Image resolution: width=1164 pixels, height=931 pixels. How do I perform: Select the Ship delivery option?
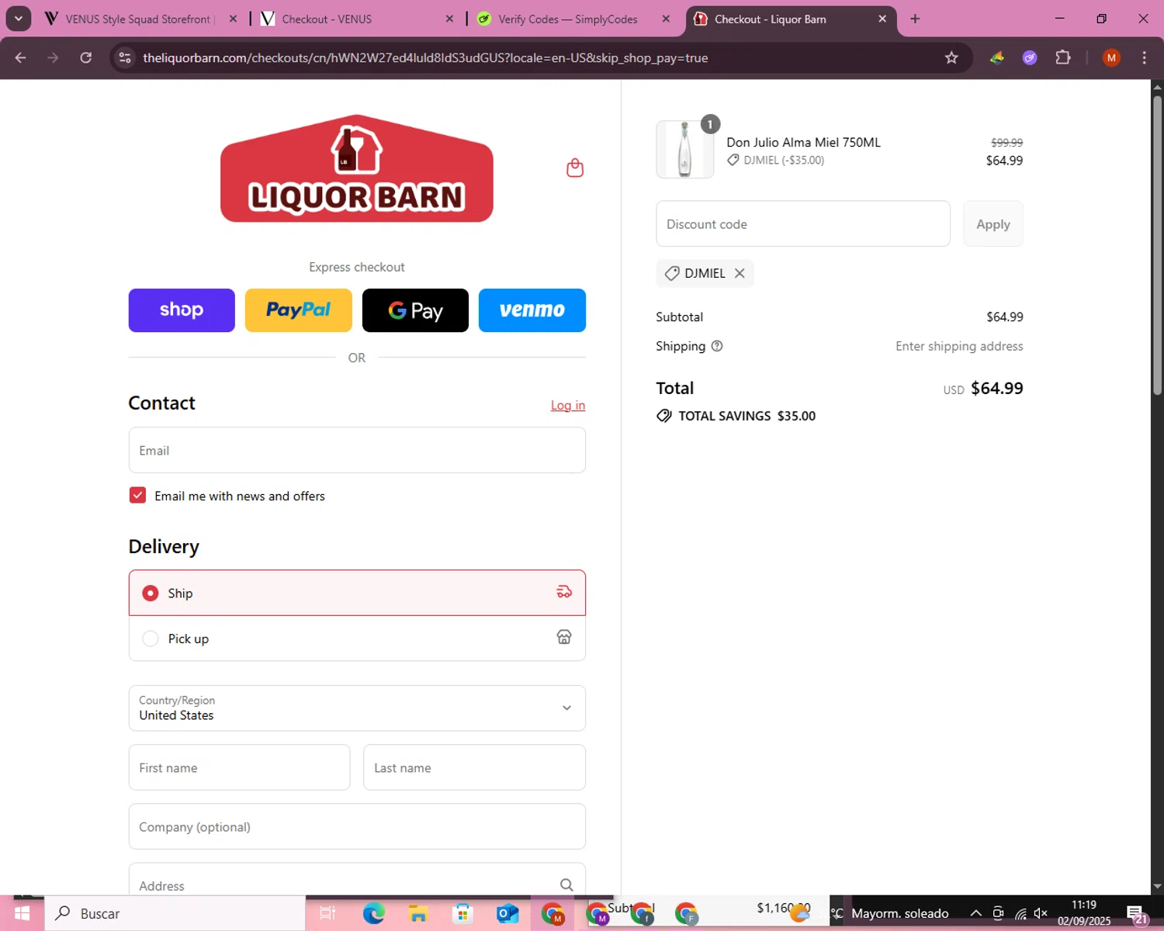(x=357, y=593)
